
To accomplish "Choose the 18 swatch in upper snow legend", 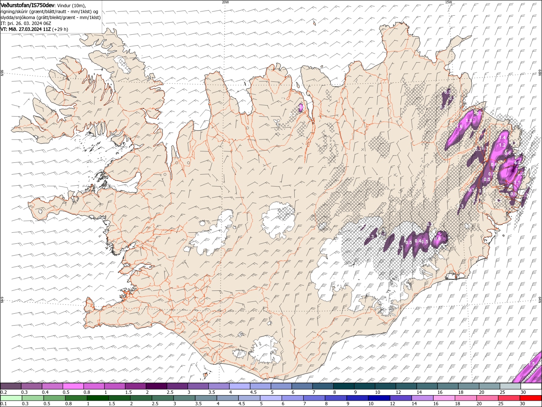I will (468, 386).
